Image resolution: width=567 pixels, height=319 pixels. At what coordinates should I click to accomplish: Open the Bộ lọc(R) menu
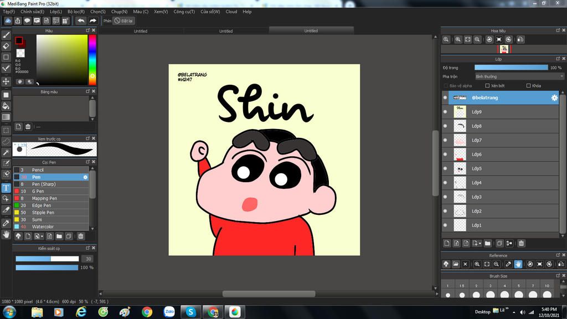(x=76, y=12)
